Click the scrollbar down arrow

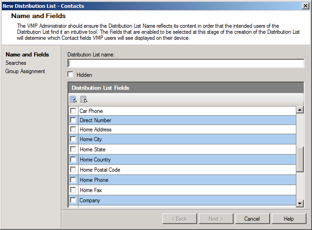tap(300, 204)
